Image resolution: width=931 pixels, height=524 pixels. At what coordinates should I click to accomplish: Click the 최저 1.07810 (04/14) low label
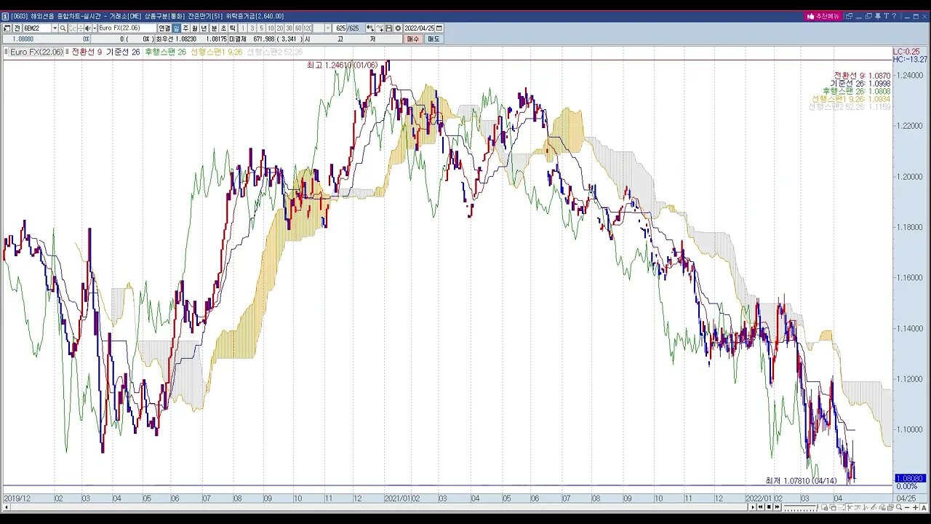click(801, 480)
